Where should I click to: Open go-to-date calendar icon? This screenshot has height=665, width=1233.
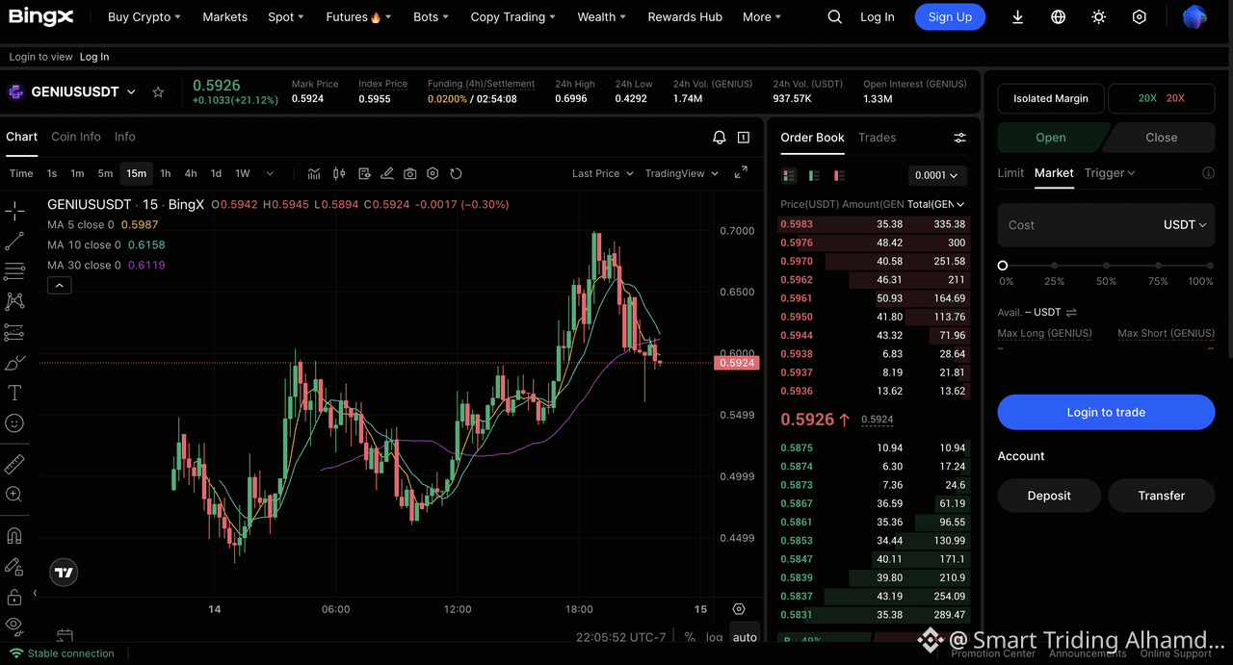[65, 636]
